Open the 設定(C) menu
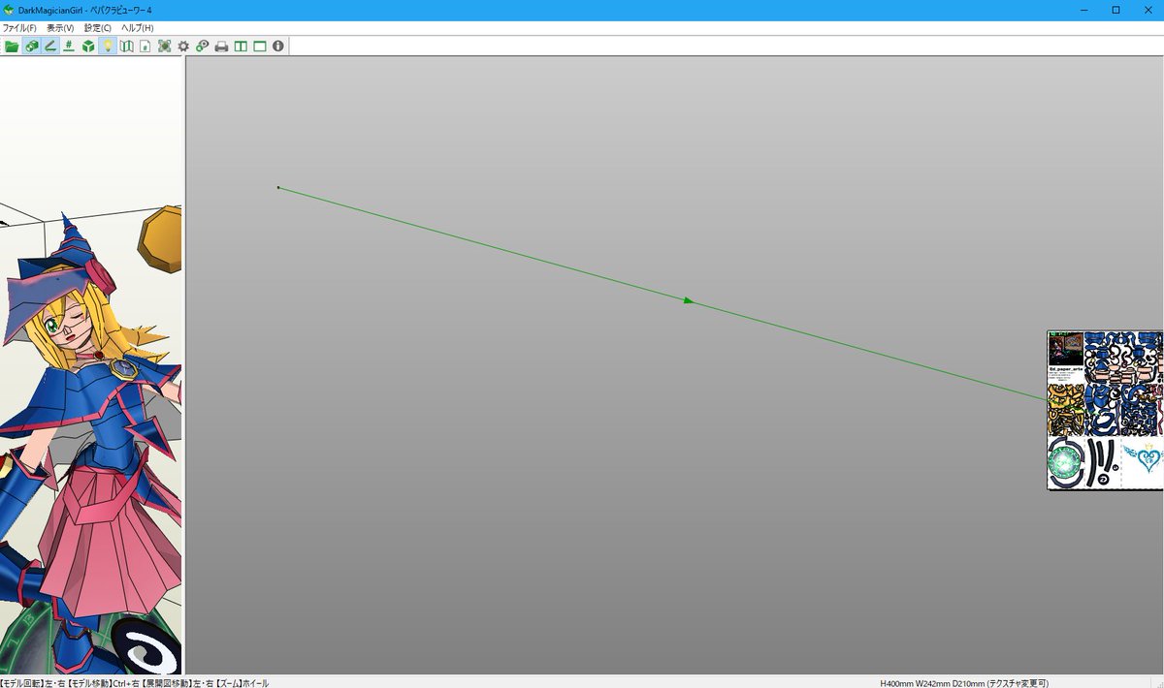 98,28
